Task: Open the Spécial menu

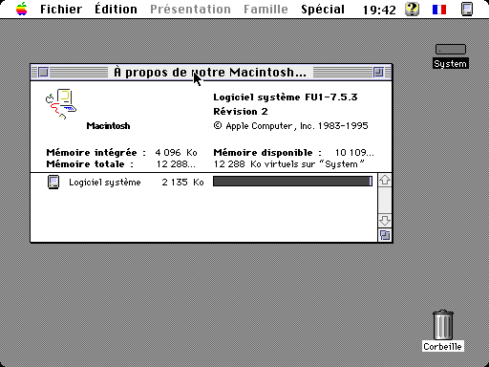Action: coord(323,10)
